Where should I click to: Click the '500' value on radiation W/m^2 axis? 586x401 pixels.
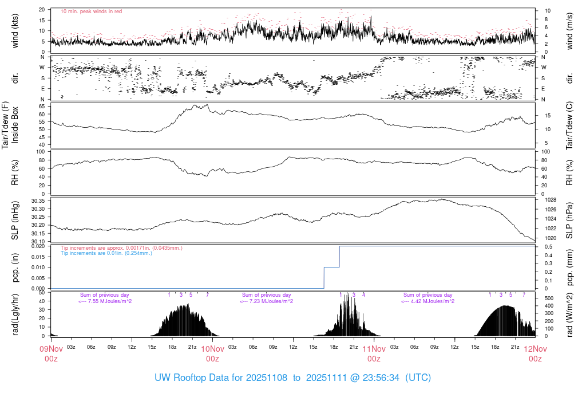[549, 298]
